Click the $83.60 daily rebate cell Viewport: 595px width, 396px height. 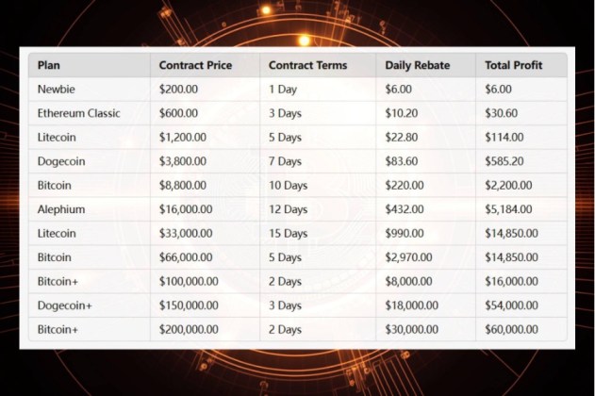[x=403, y=161]
